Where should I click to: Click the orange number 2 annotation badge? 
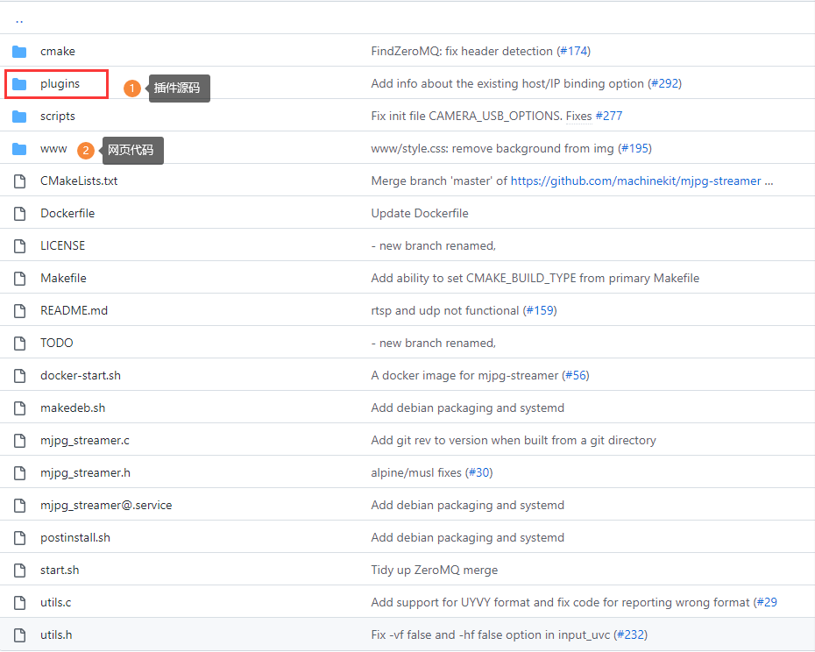(x=86, y=150)
